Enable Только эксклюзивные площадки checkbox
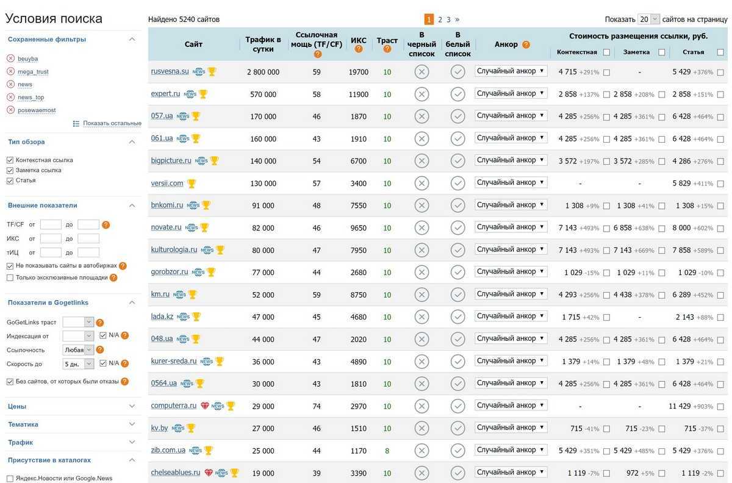 coord(10,277)
